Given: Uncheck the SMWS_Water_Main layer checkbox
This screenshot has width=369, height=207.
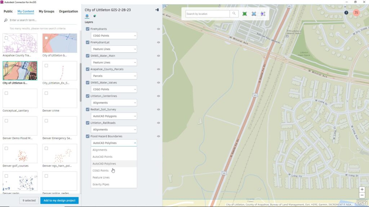Looking at the screenshot, I should pos(88,56).
